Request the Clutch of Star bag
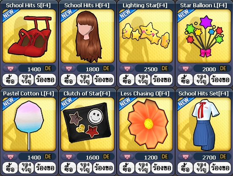The width and height of the screenshot is (233, 176). click(104, 168)
